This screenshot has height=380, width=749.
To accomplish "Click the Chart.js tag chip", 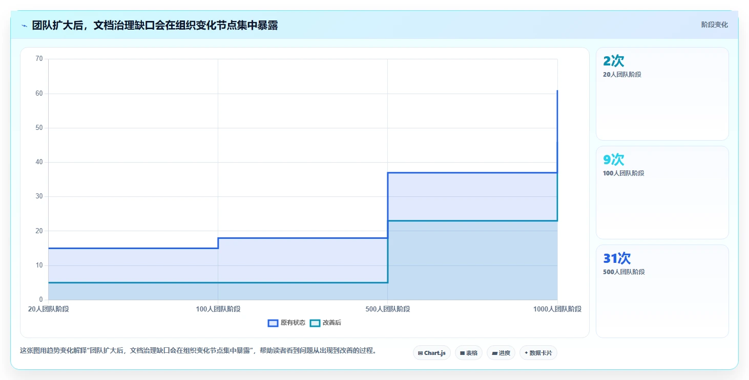I will (431, 353).
